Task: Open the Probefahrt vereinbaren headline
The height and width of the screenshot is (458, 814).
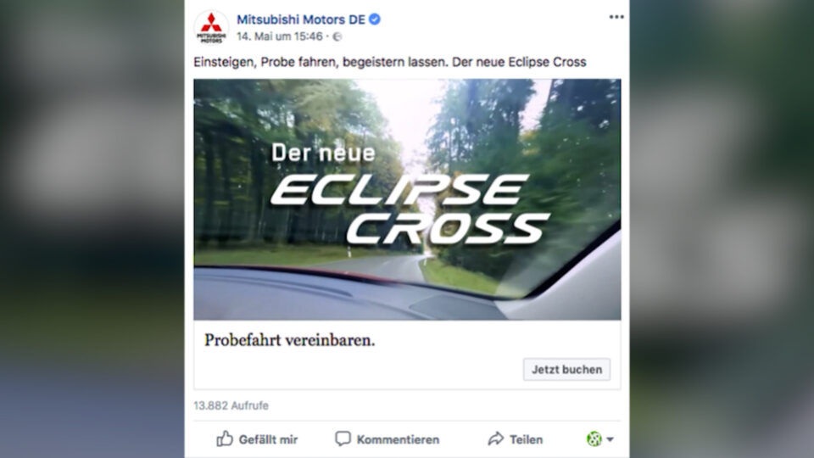Action: (x=290, y=341)
